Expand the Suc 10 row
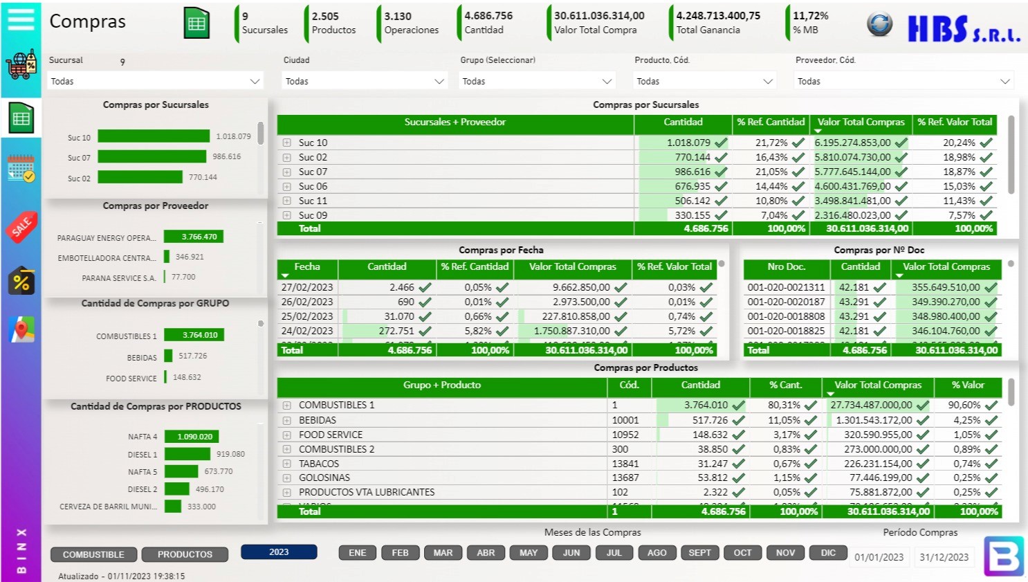This screenshot has height=582, width=1028. tap(286, 143)
